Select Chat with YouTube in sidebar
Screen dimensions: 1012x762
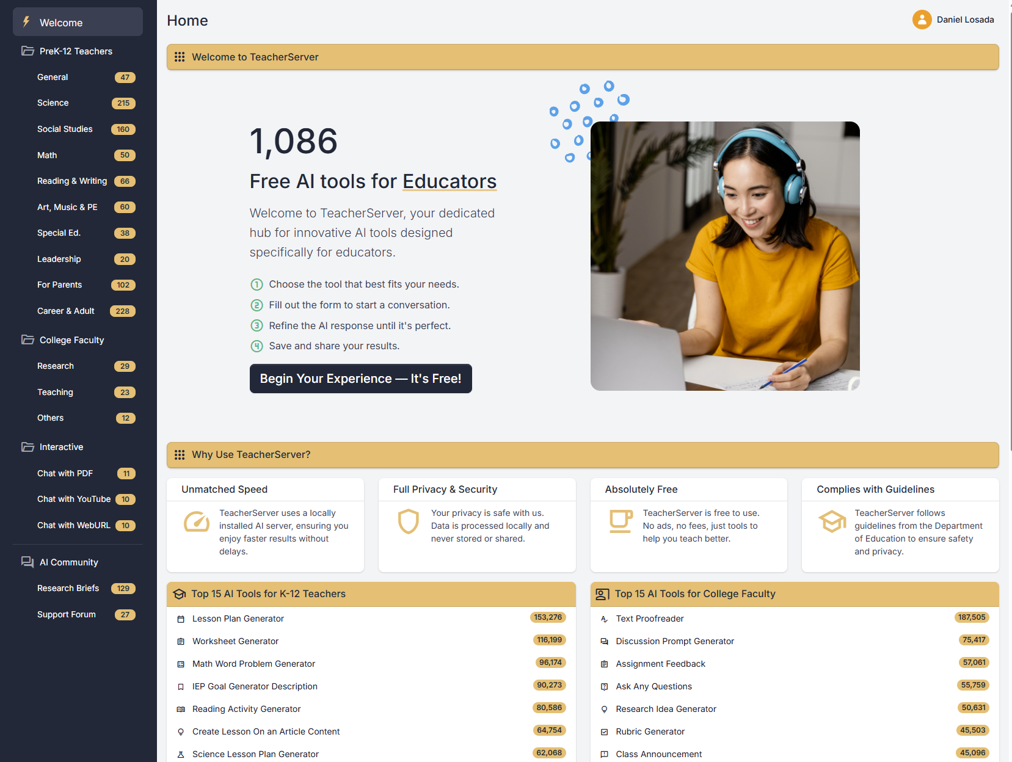(x=74, y=499)
